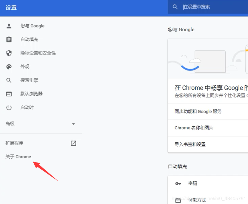Screen dimensions: 248x204
Task: Click the person icon beside 您与 Google
Action: coord(9,26)
